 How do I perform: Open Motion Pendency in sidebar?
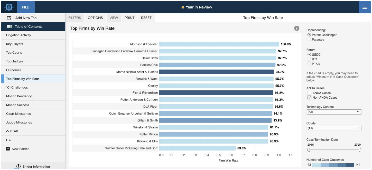point(33,96)
